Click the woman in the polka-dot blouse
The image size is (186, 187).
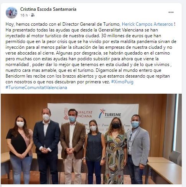[94, 152]
